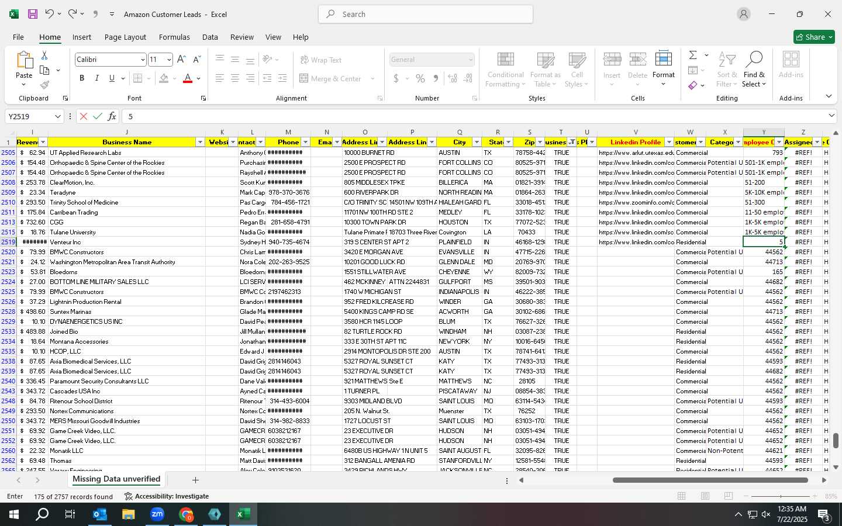Click Accessibility: Investigate in status bar

click(x=167, y=496)
